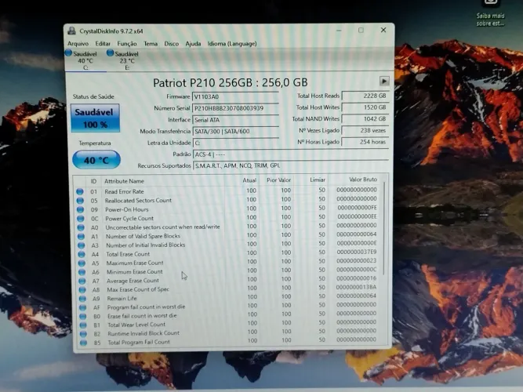Click the Pior Valor column header
523x392 pixels.
coord(278,180)
